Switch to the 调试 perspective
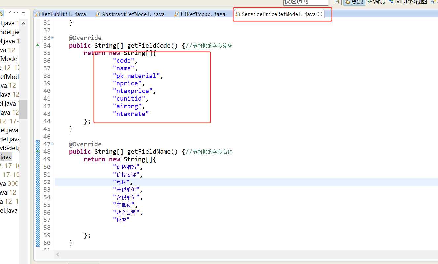438x264 pixels. tap(376, 2)
